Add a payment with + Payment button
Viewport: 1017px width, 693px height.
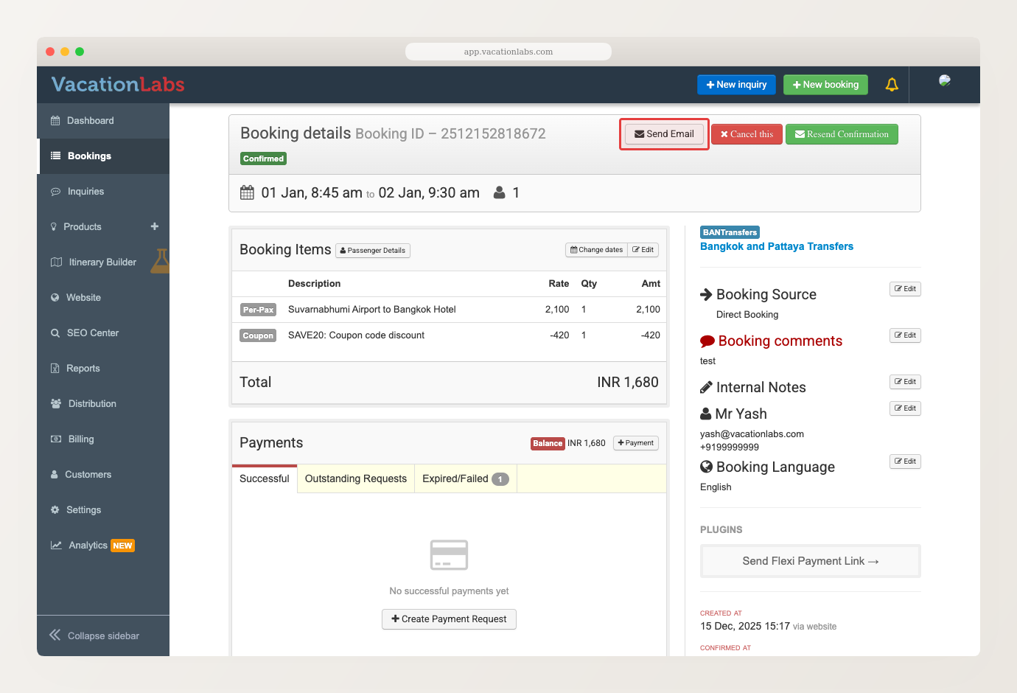click(636, 443)
